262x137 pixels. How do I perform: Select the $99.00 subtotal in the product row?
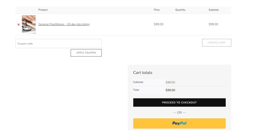click(x=213, y=24)
